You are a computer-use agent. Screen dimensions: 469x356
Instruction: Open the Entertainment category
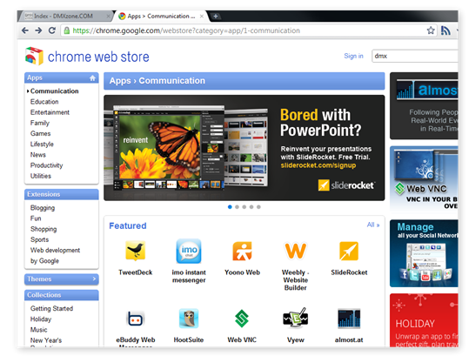(50, 112)
